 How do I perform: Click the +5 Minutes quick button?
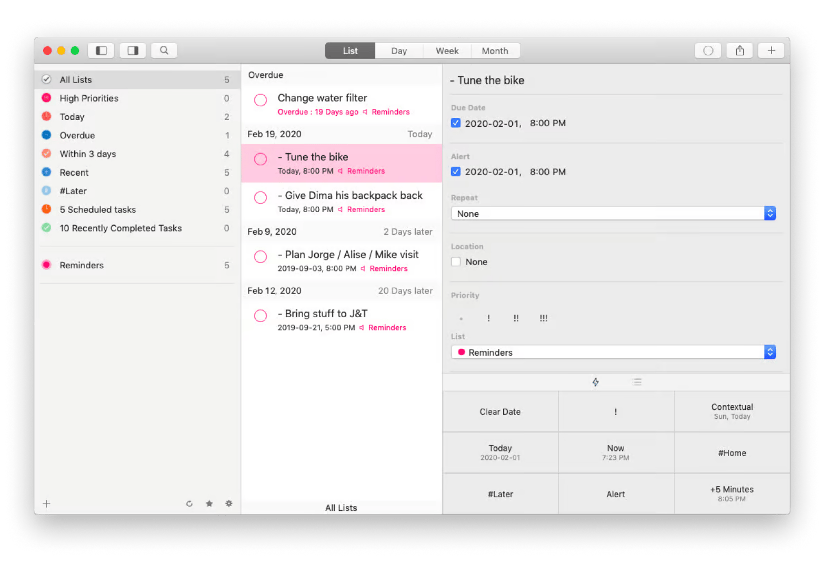(x=732, y=493)
